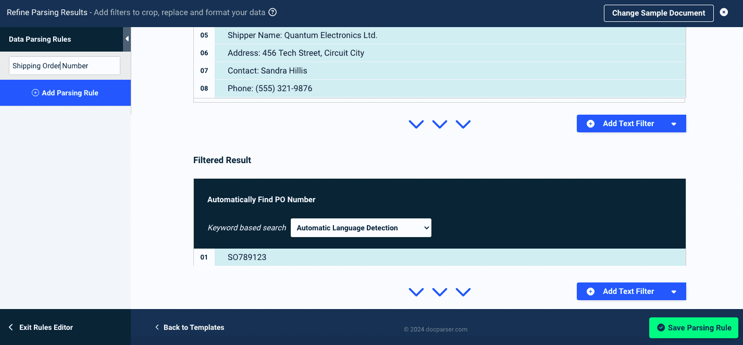Viewport: 743px width, 345px height.
Task: Select the Phone line 08
Action: pos(270,89)
